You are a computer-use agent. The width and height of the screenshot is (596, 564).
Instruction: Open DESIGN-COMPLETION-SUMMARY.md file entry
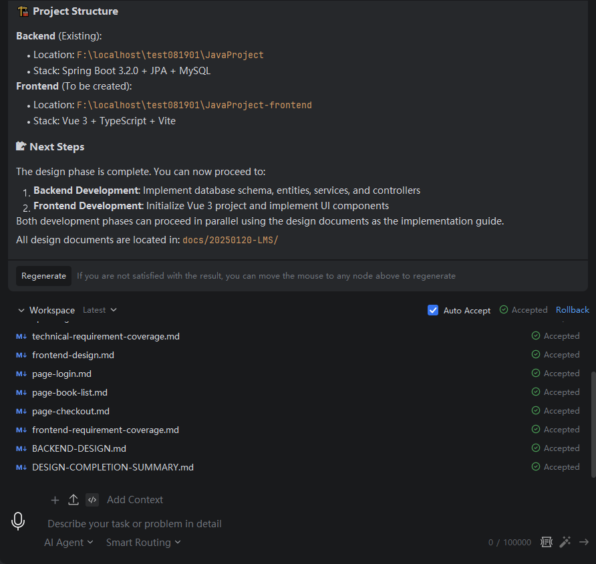(x=113, y=467)
